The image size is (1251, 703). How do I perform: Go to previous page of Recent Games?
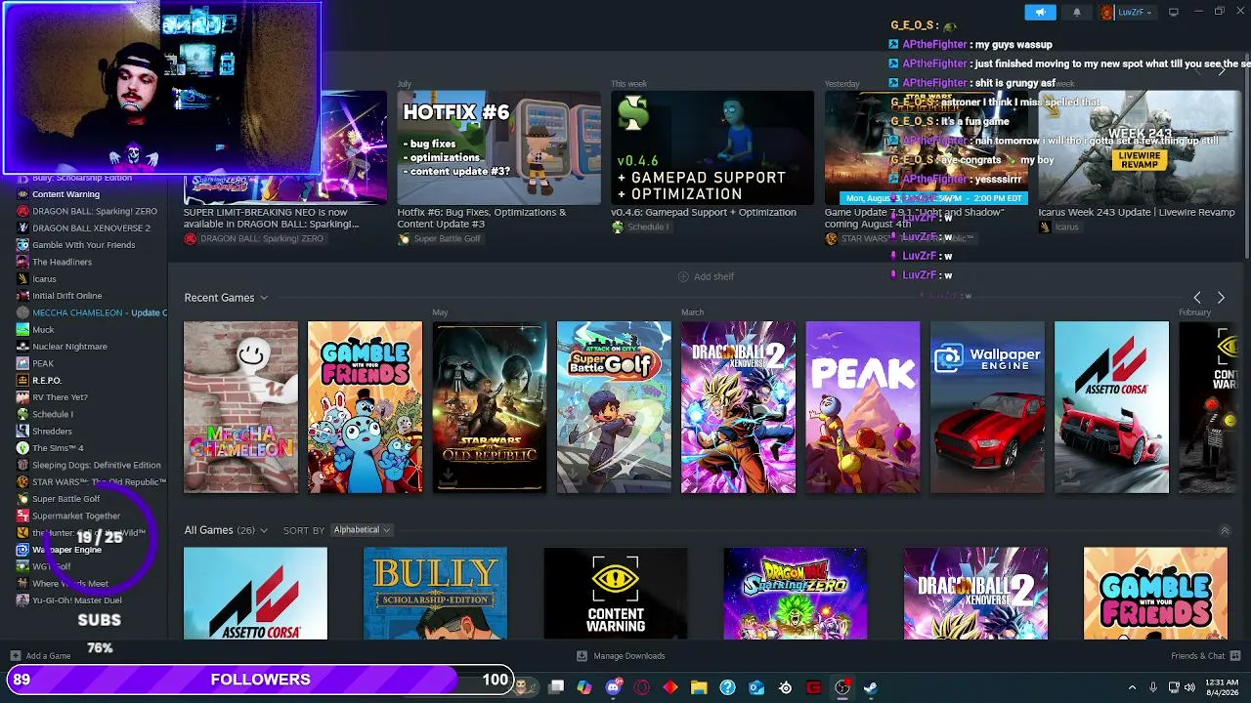(1197, 297)
